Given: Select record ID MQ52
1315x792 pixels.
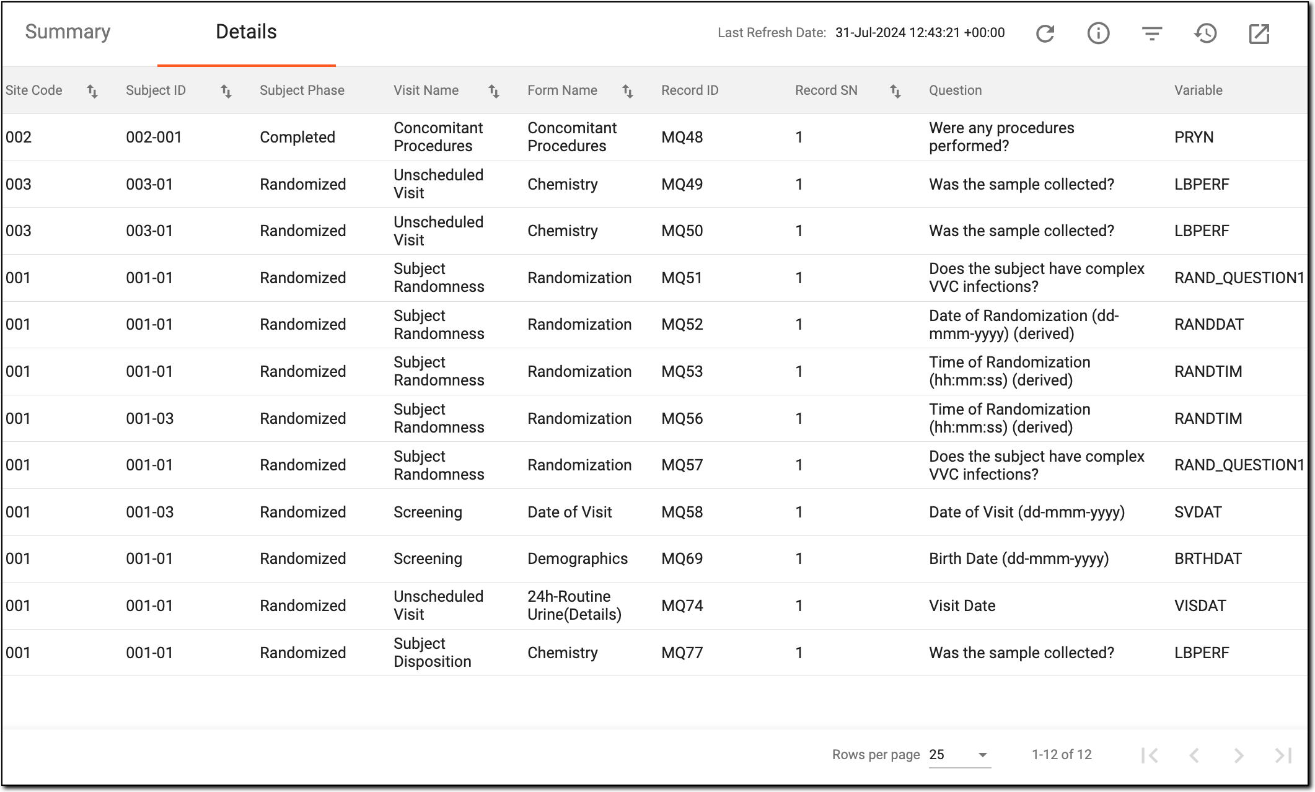Looking at the screenshot, I should [x=682, y=324].
